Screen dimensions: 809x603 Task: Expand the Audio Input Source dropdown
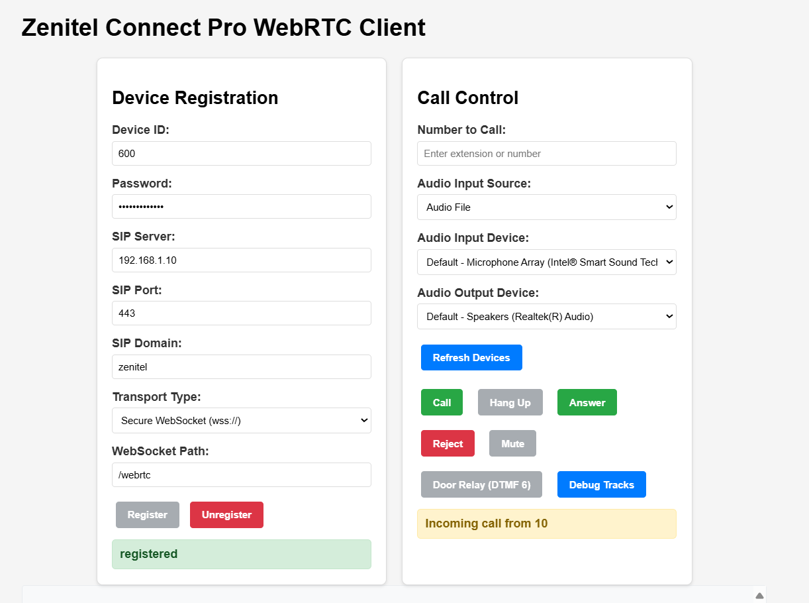coord(547,207)
